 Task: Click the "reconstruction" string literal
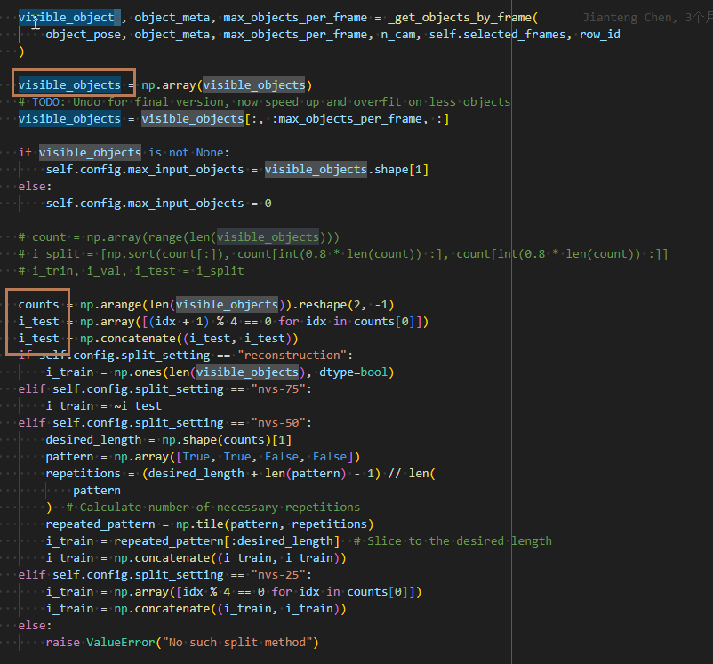(292, 356)
